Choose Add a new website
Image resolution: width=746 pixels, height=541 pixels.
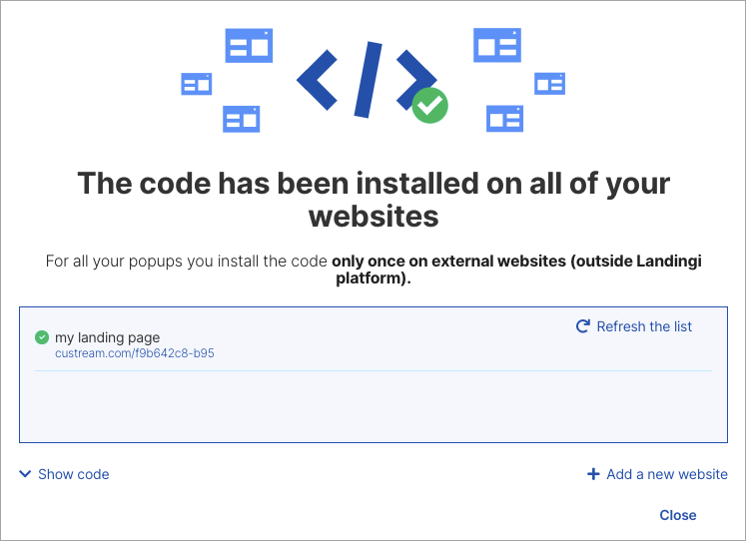point(666,474)
